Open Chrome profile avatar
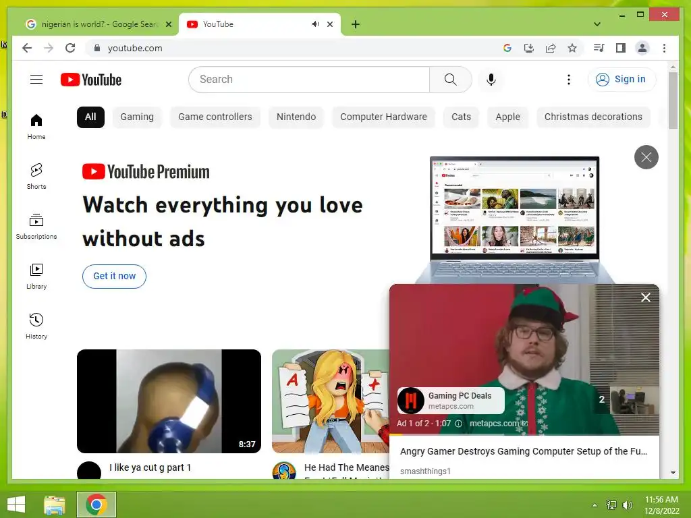 642,48
